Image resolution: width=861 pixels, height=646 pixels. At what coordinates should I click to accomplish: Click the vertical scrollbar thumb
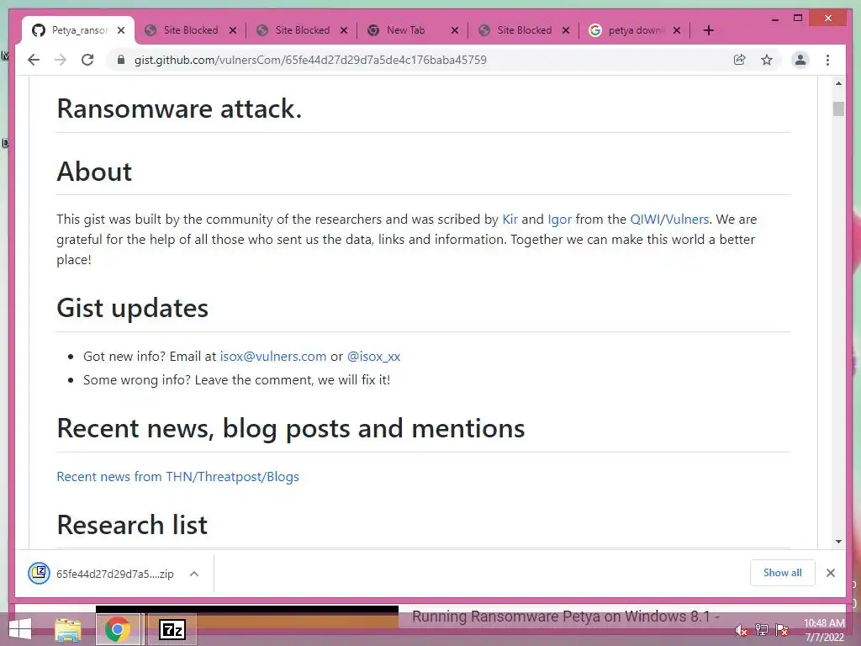coord(838,109)
